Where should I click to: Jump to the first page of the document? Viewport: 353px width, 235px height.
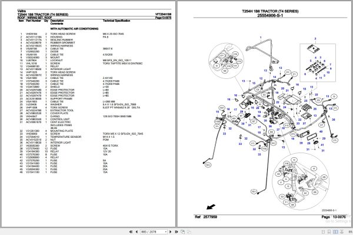[x=131, y=231]
